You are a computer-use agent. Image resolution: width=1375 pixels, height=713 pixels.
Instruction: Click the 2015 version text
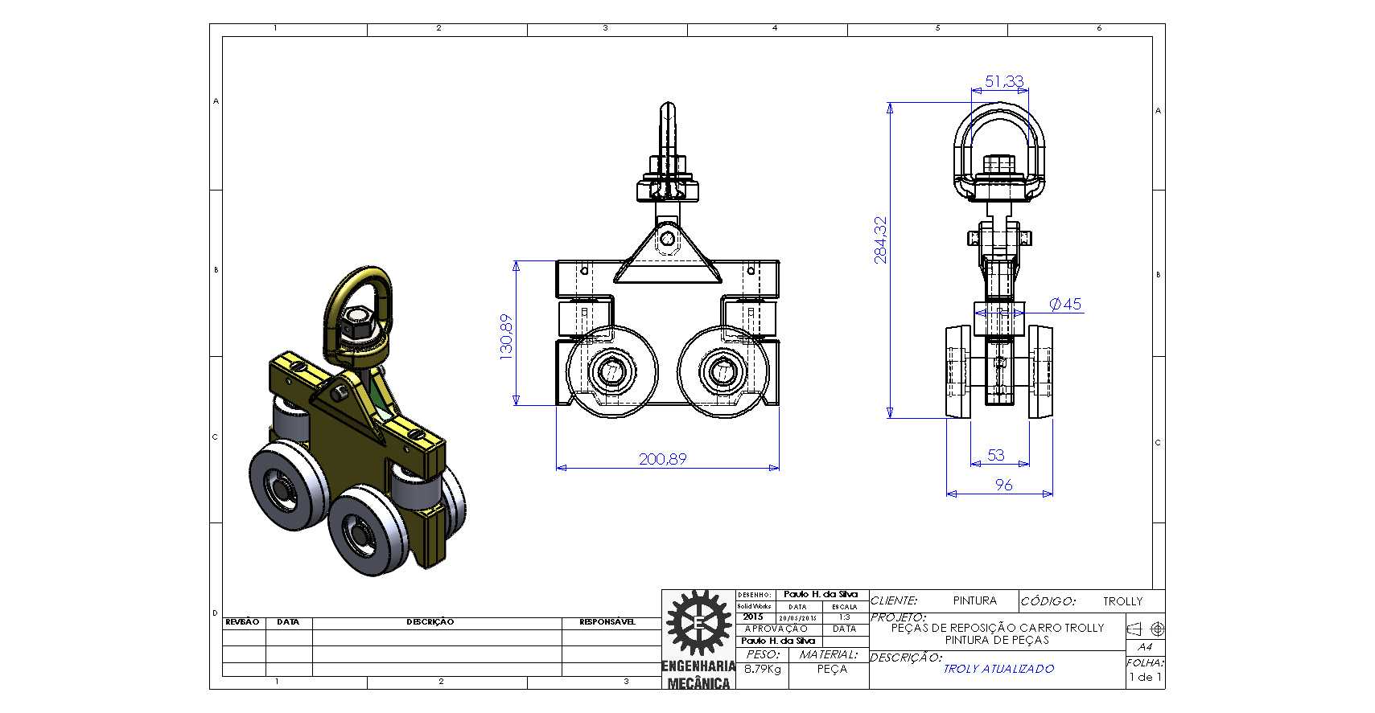(x=753, y=617)
